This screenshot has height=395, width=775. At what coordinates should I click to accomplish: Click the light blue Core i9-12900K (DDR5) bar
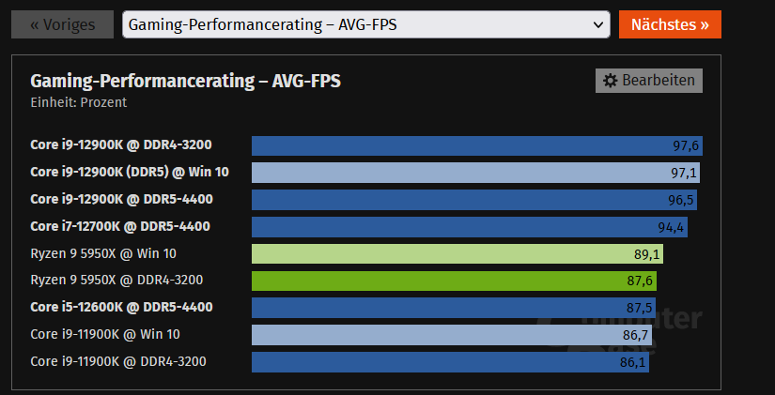[x=475, y=173]
